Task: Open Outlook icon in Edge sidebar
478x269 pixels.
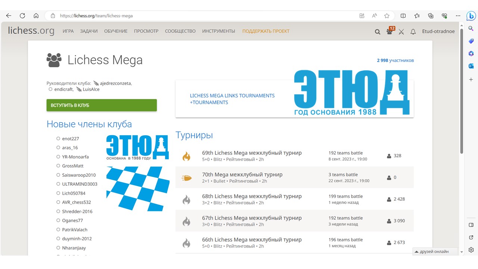Action: point(471,66)
